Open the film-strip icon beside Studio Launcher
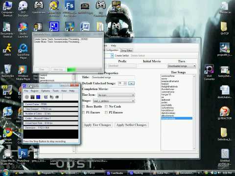Screen dimensions: 235x176 [x=38, y=27]
